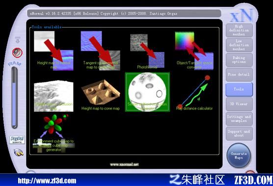Click the power plug icon

tap(19, 153)
